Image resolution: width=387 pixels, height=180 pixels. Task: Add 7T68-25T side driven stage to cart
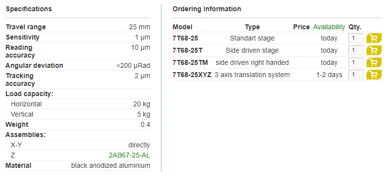pyautogui.click(x=374, y=50)
